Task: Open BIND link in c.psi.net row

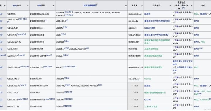Action: [196, 28]
